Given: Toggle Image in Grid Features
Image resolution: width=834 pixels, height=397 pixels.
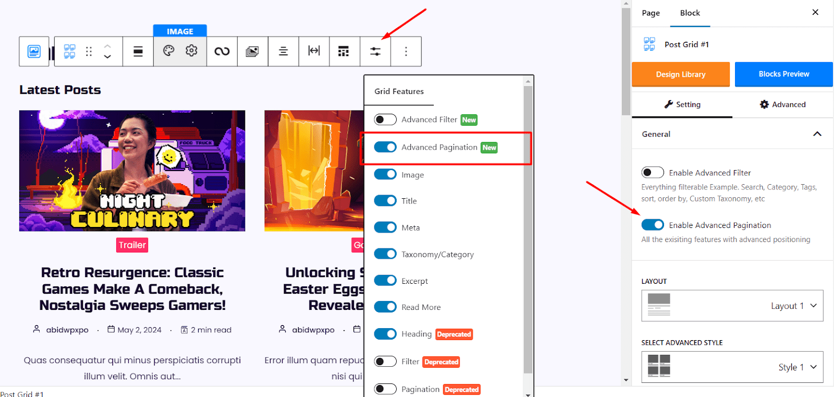Looking at the screenshot, I should tap(385, 174).
